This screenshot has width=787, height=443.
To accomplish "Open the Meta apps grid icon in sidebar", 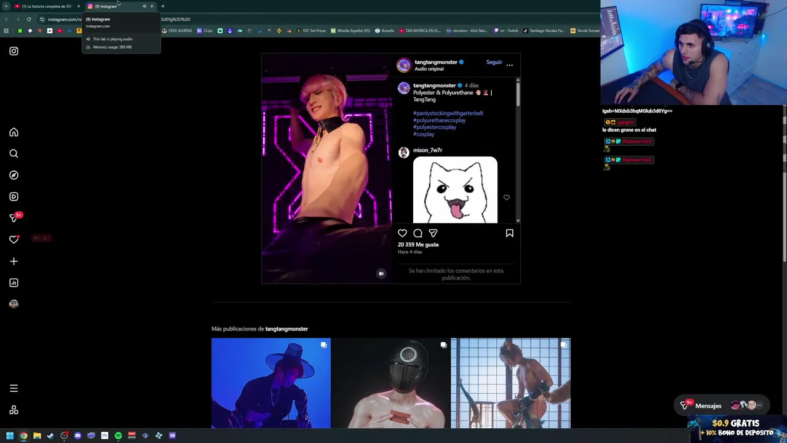I will pos(14,410).
